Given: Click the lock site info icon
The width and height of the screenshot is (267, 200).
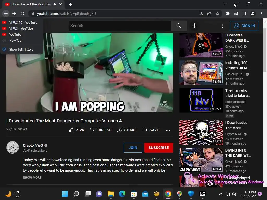Looking at the screenshot, I should pos(33,14).
